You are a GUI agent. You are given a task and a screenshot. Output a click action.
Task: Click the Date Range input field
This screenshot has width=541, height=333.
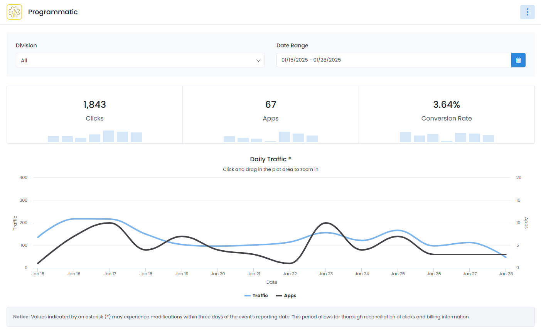pos(394,60)
